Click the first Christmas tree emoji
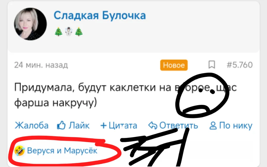 pos(58,31)
